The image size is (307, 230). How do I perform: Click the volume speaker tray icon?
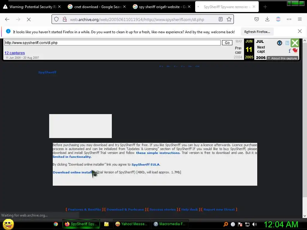click(x=255, y=224)
